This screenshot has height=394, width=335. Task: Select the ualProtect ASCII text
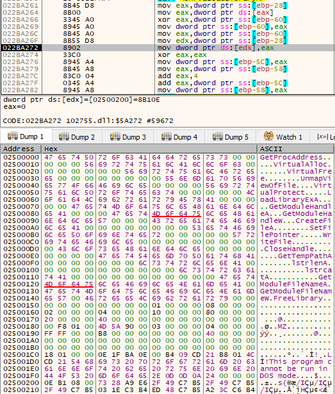pyautogui.click(x=282, y=192)
